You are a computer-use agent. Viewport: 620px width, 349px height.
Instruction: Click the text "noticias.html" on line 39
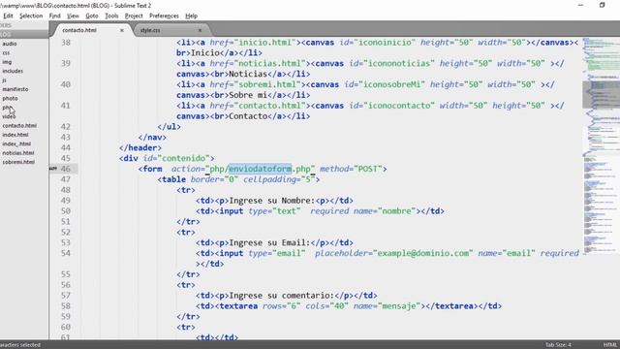pyautogui.click(x=270, y=63)
